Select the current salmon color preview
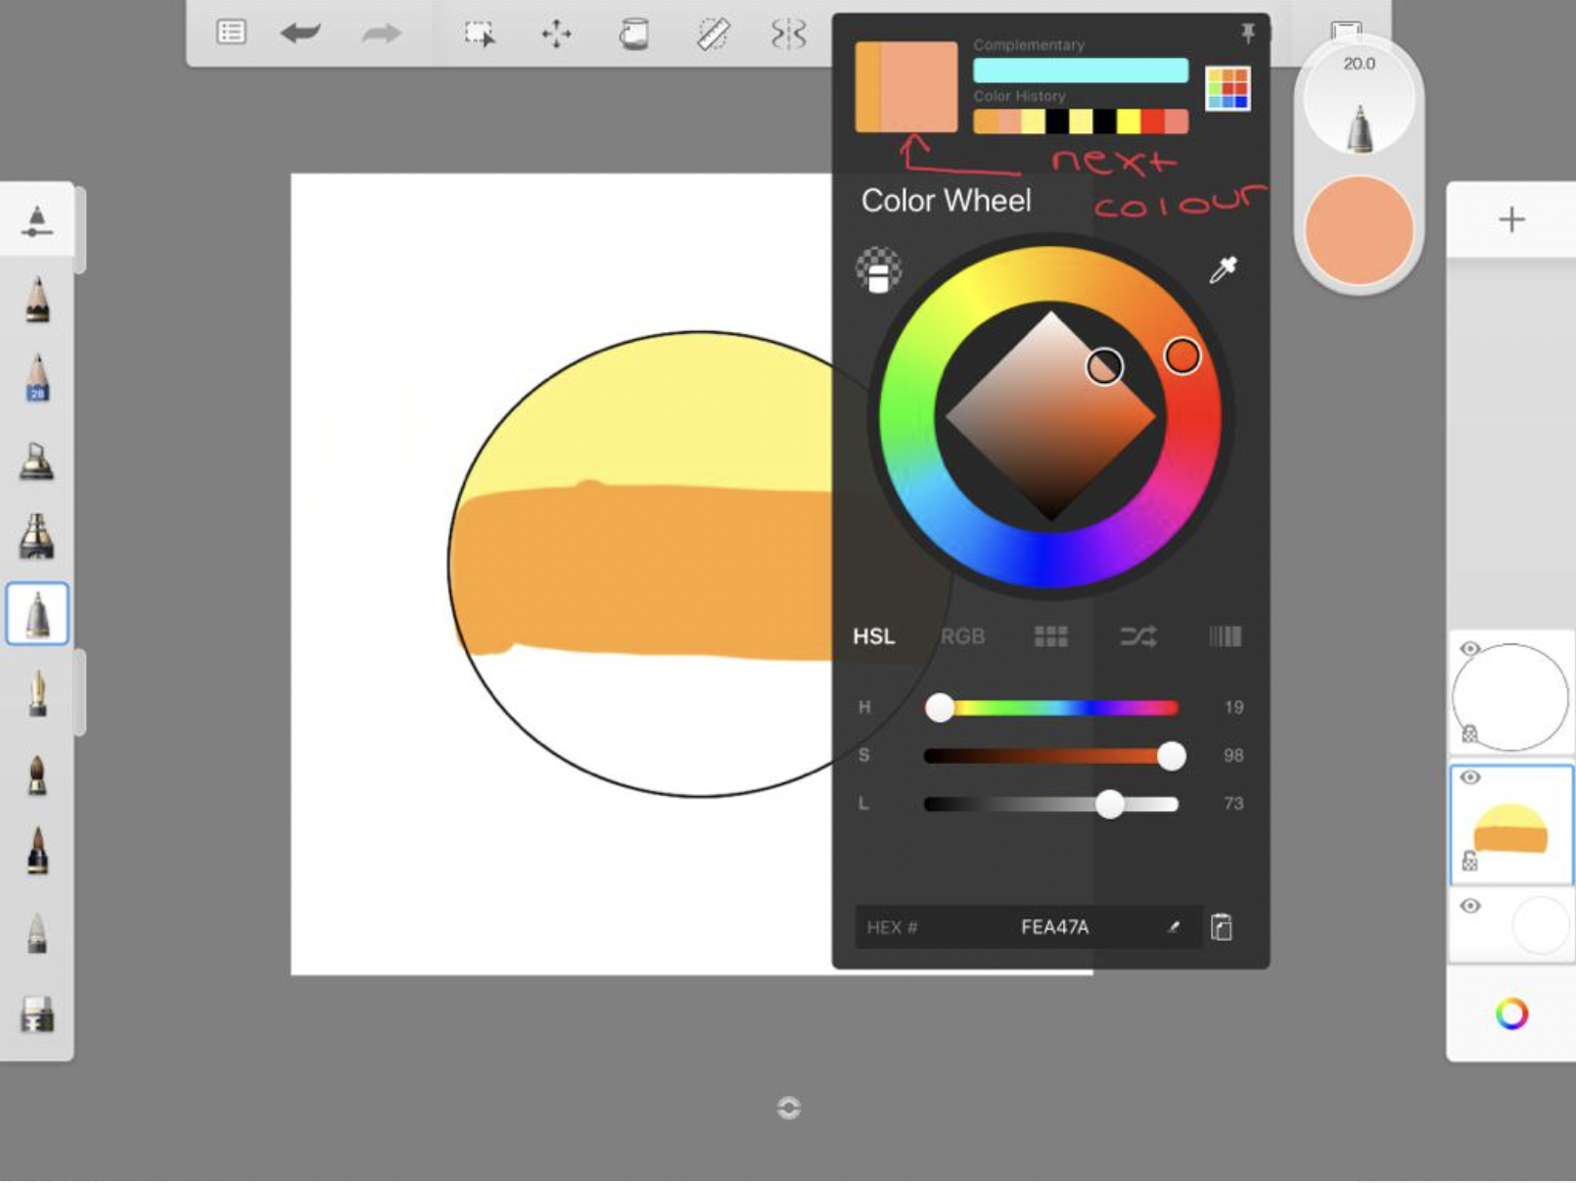 [919, 87]
